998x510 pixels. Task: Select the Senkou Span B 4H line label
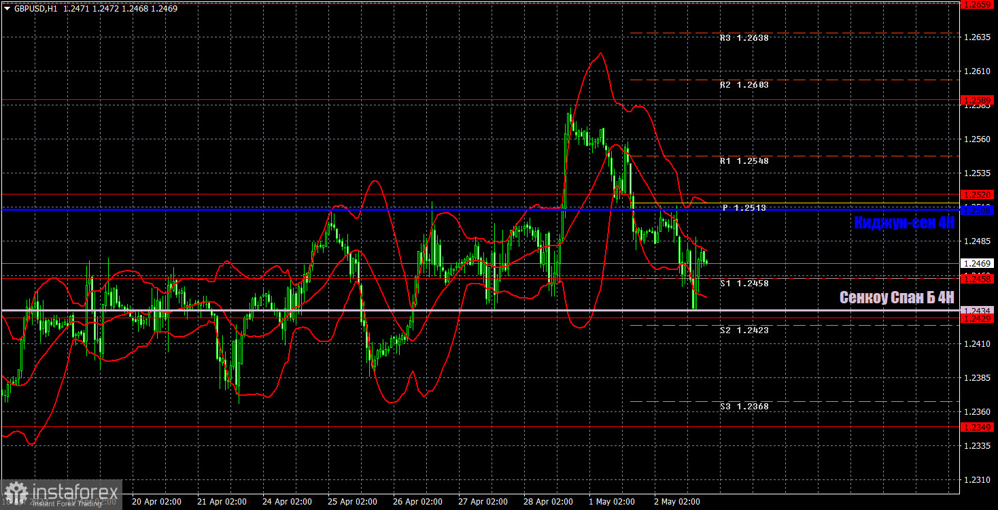pos(897,297)
